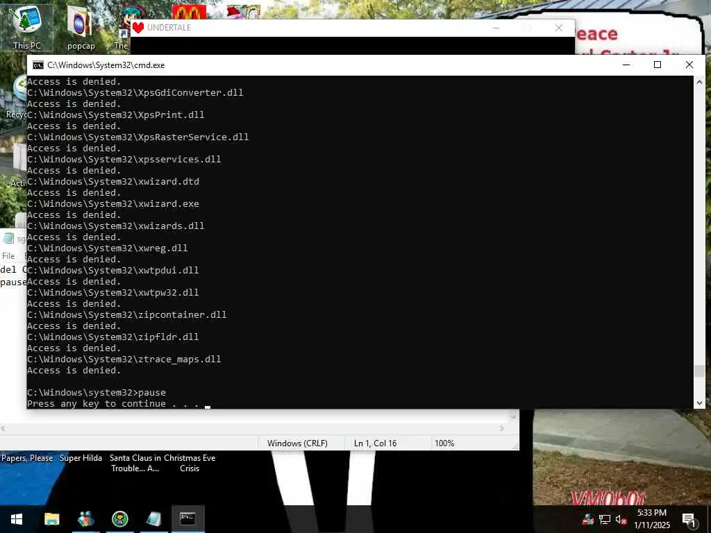Click the two-people messenger taskbar icon
The height and width of the screenshot is (533, 711).
pos(85,519)
